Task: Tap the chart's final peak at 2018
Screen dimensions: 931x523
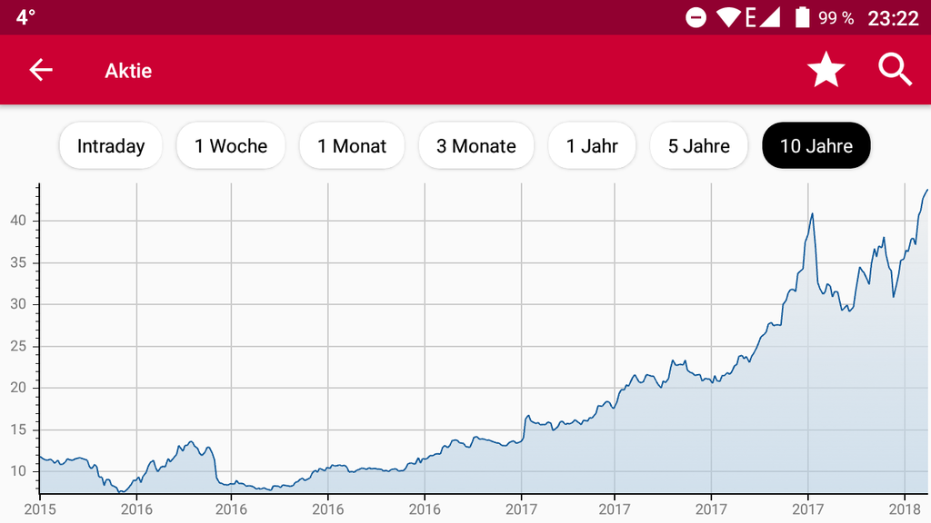Action: point(926,191)
